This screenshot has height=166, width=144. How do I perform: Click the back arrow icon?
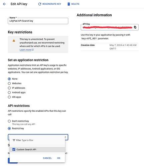tap(4, 4)
